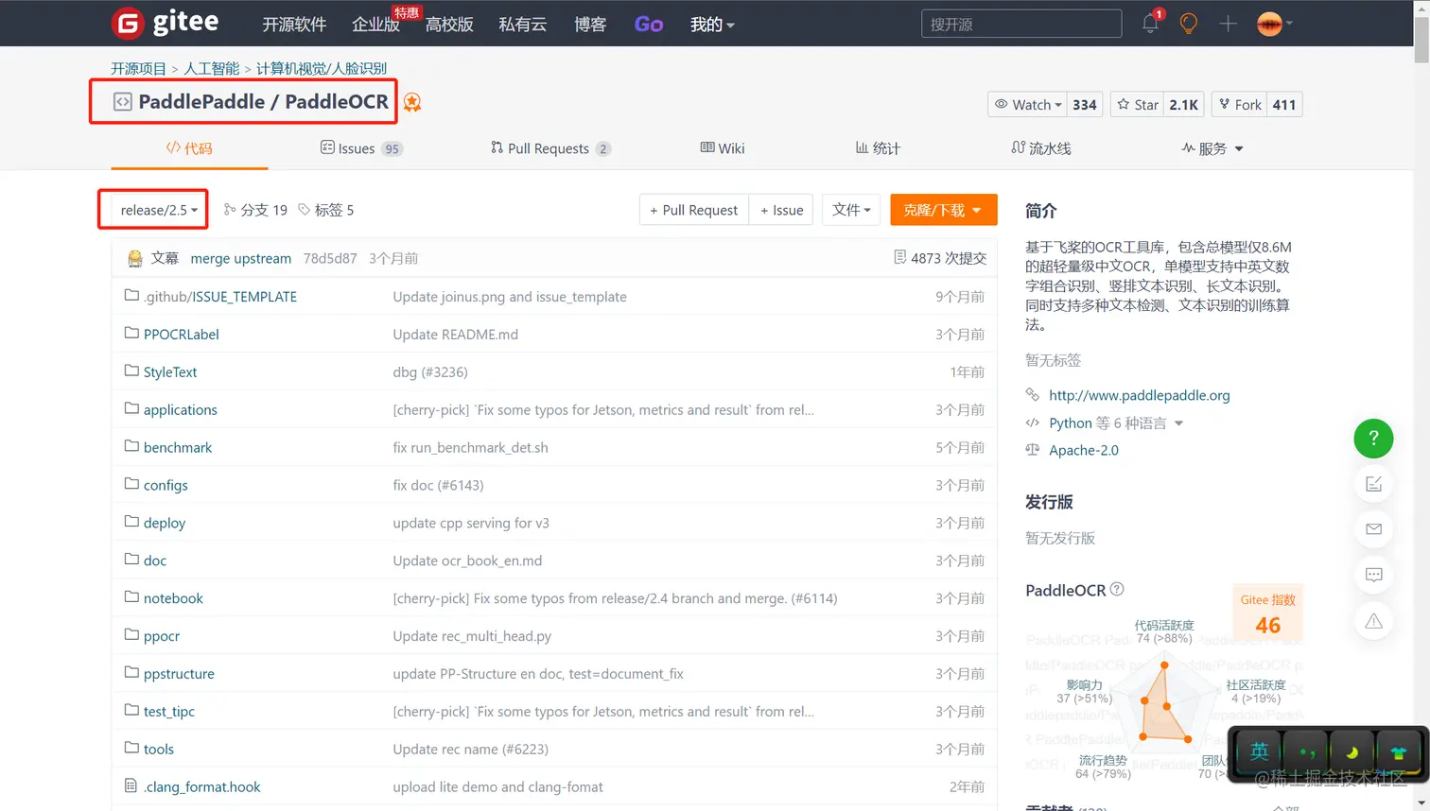Click the + Pull Request button
The height and width of the screenshot is (811, 1430).
693,210
